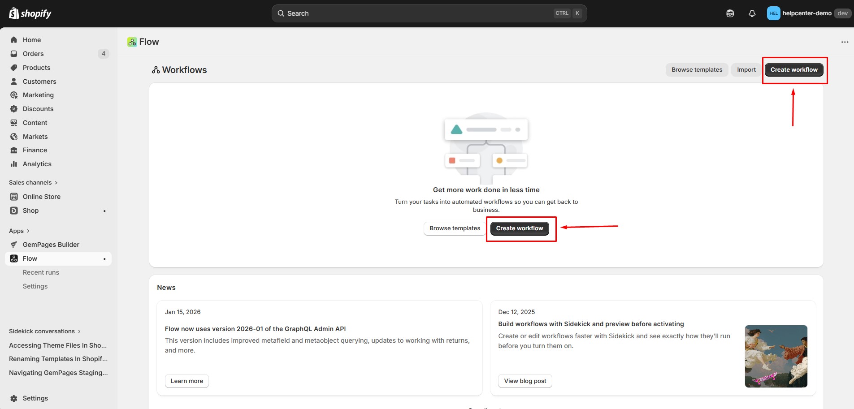The height and width of the screenshot is (409, 854).
Task: Expand the Apps section
Action: point(19,231)
